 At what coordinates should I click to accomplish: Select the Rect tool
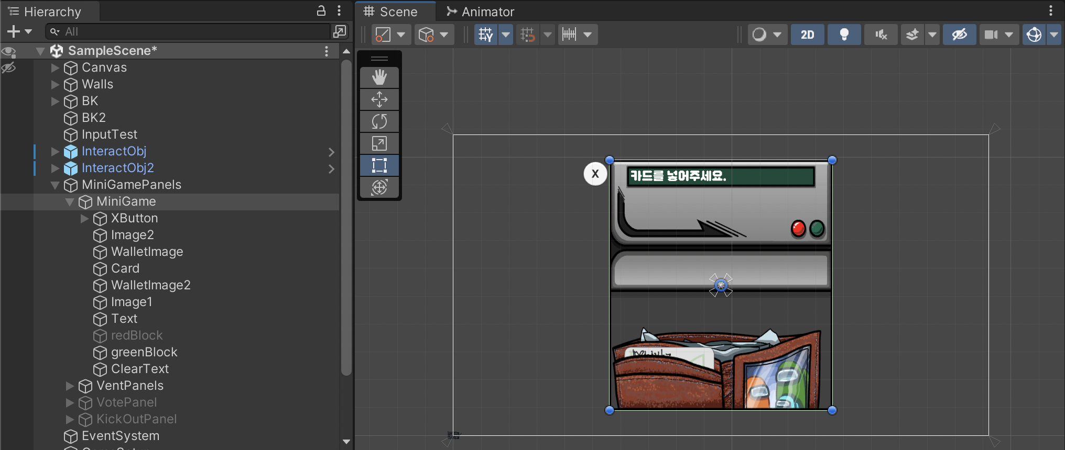(x=379, y=165)
